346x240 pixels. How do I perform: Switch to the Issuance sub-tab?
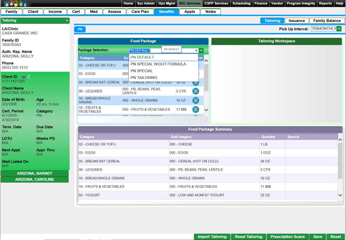pyautogui.click(x=297, y=21)
